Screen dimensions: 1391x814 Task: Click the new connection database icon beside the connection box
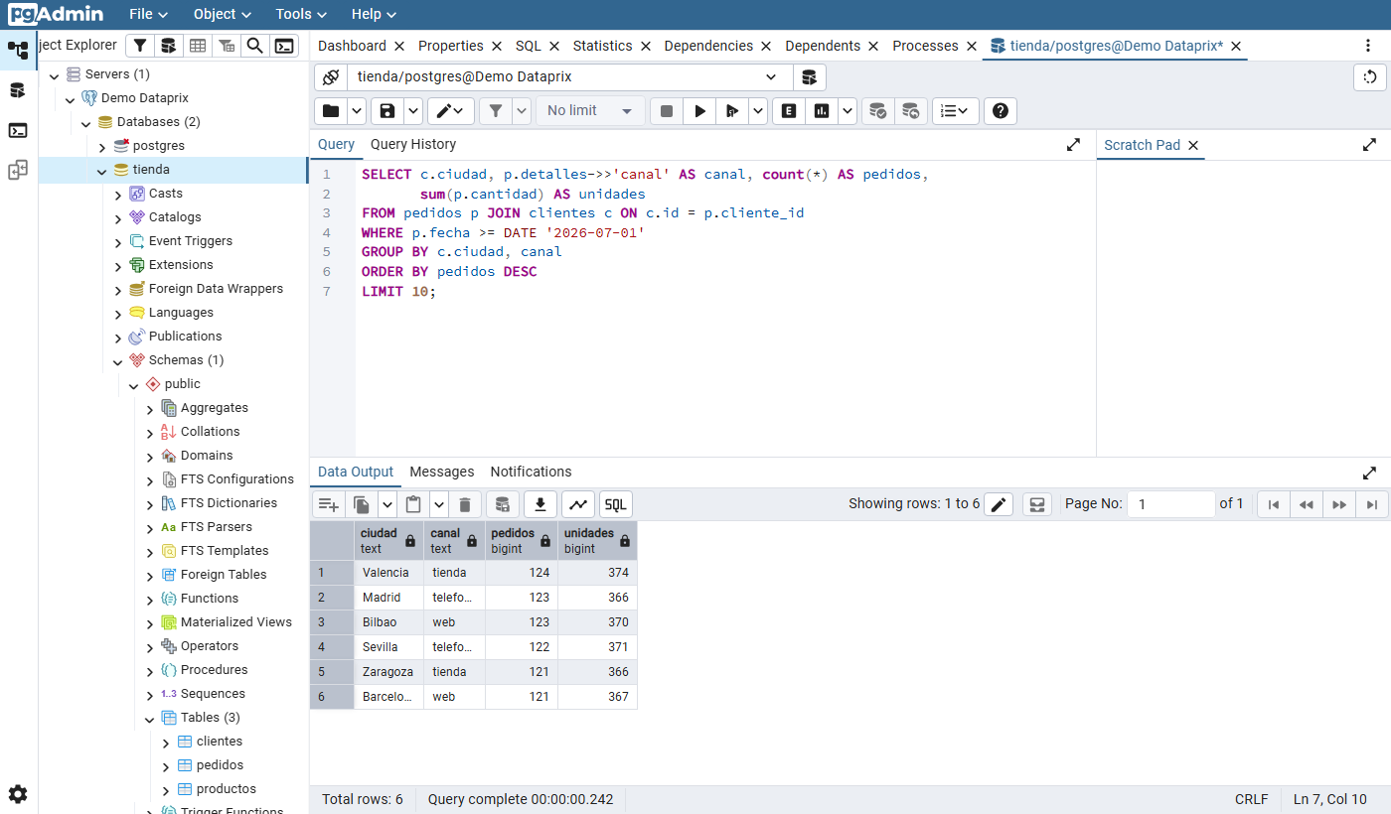pyautogui.click(x=810, y=77)
